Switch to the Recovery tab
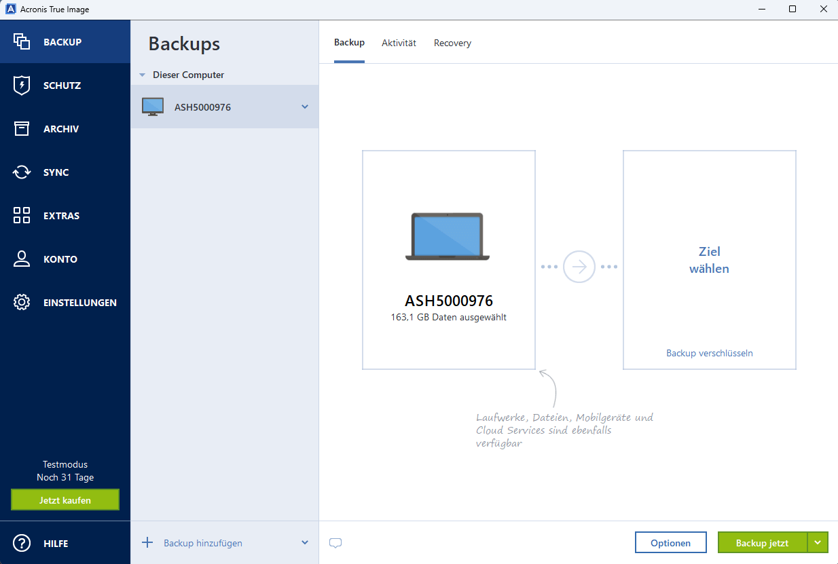838x564 pixels. (452, 42)
